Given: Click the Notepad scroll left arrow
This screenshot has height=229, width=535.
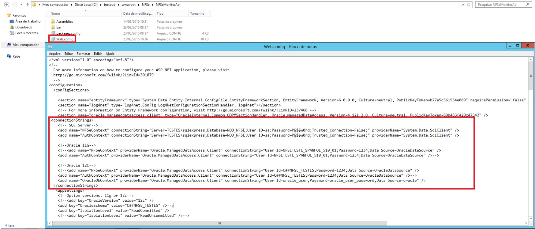Looking at the screenshot, I should [x=50, y=223].
